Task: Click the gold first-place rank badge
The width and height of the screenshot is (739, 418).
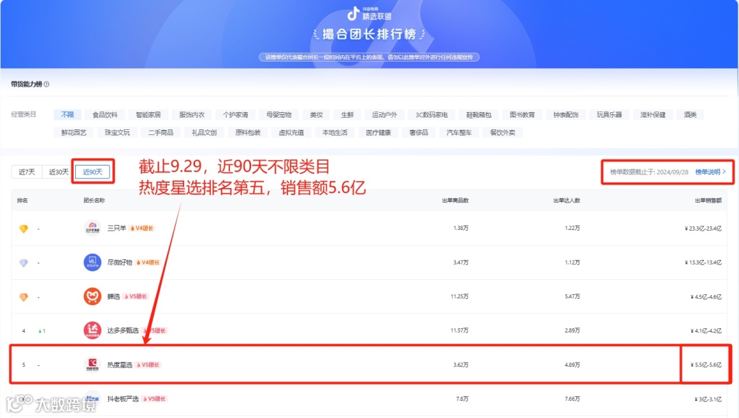Action: coord(23,228)
